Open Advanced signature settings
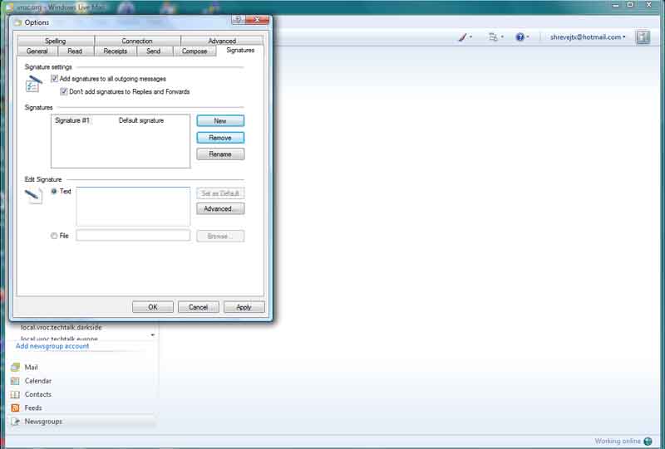The width and height of the screenshot is (665, 449). (x=220, y=209)
